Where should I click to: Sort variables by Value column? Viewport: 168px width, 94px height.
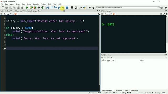[x=141, y=61]
